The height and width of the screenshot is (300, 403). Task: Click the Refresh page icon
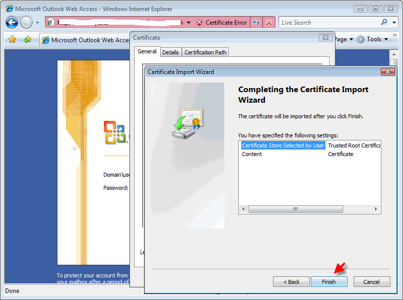256,23
